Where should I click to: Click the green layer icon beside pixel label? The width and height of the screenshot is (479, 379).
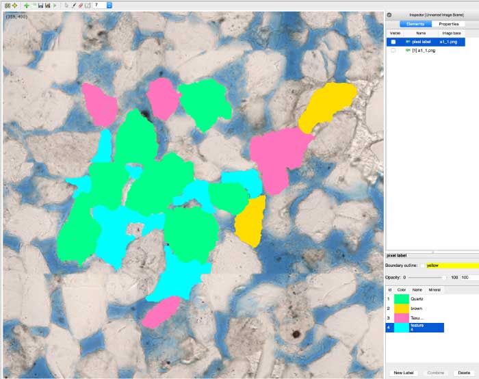pyautogui.click(x=408, y=42)
